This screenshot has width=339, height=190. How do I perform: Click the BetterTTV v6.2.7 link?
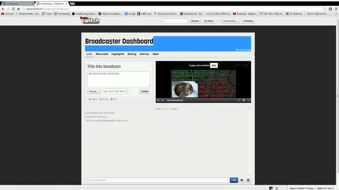tap(325, 188)
